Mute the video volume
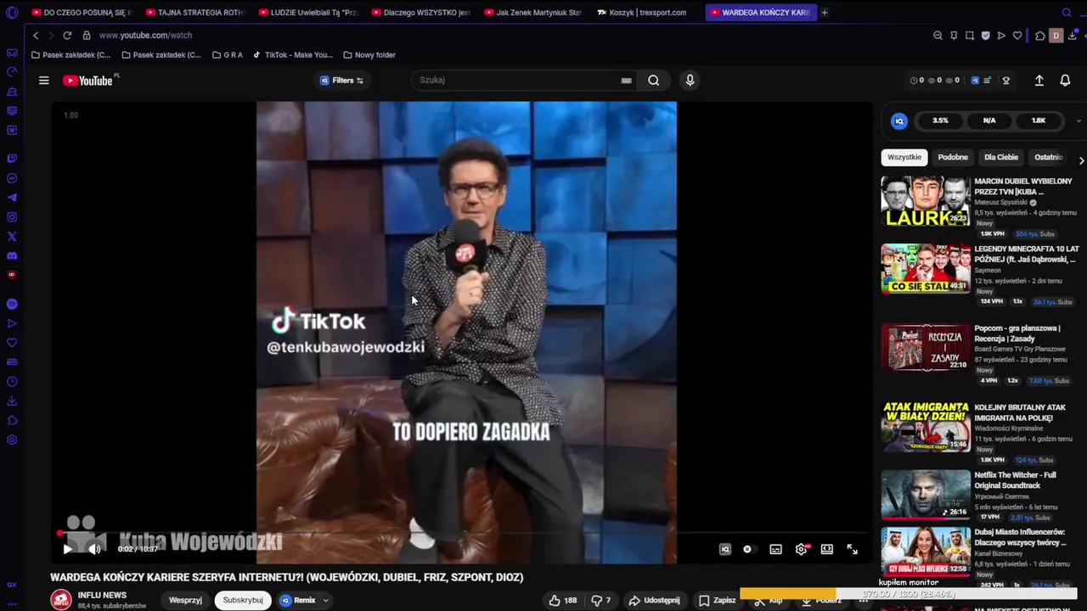The width and height of the screenshot is (1087, 611). coord(94,549)
